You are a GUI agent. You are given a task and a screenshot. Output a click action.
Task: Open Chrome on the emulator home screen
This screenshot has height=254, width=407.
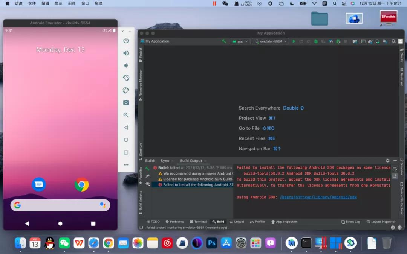tap(82, 185)
